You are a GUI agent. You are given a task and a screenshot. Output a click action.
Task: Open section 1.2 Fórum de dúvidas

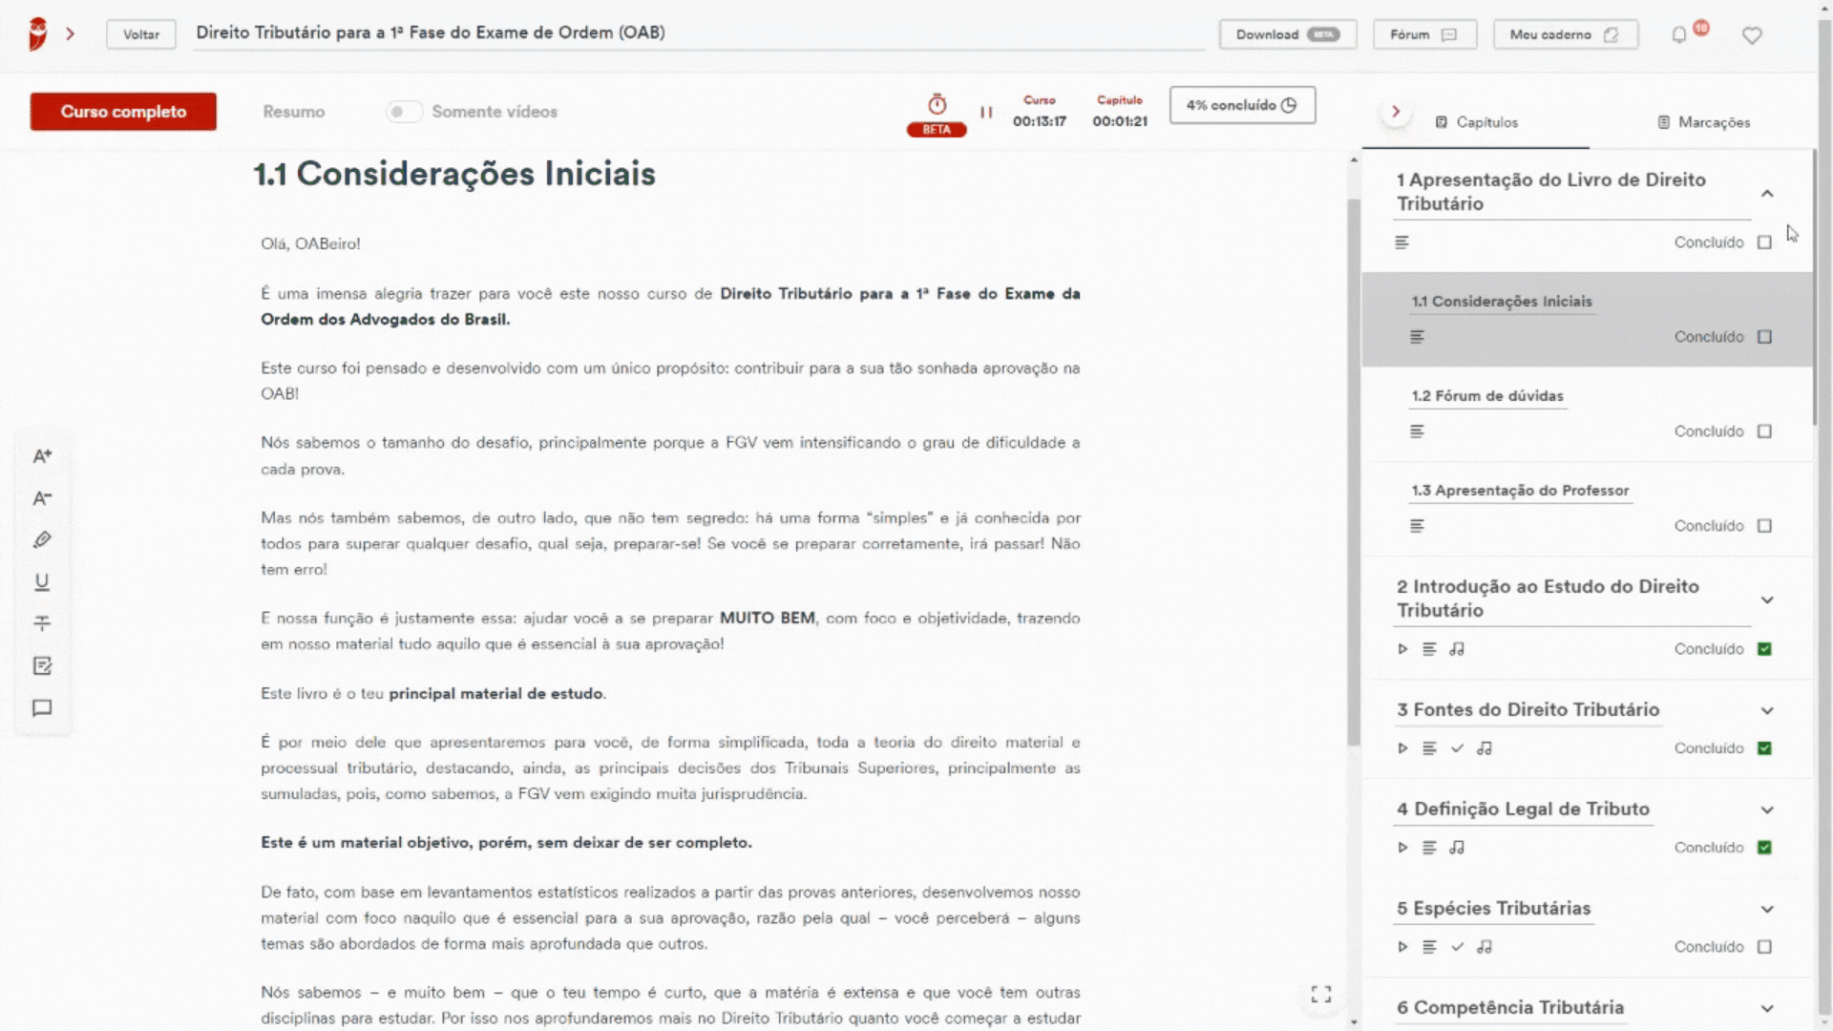coord(1487,396)
